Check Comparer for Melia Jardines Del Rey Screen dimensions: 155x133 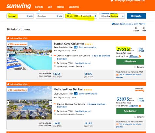(x=135, y=117)
